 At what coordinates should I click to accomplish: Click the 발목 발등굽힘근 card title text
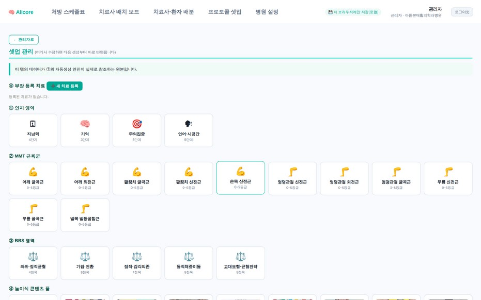click(x=85, y=219)
